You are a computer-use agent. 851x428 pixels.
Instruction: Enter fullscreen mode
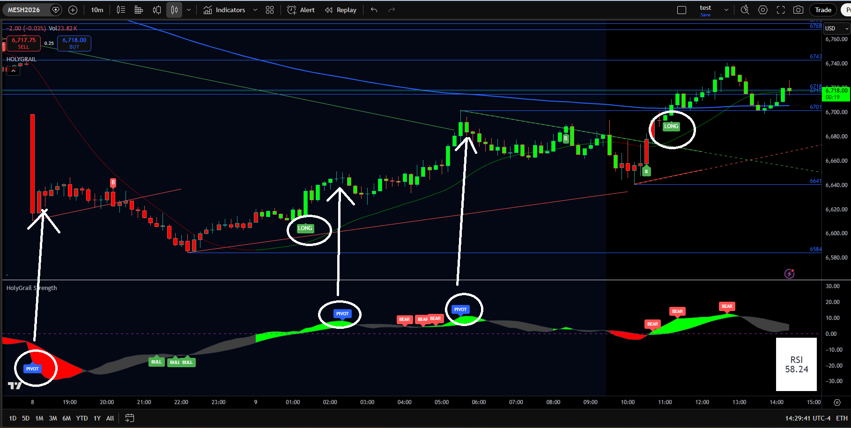(781, 10)
